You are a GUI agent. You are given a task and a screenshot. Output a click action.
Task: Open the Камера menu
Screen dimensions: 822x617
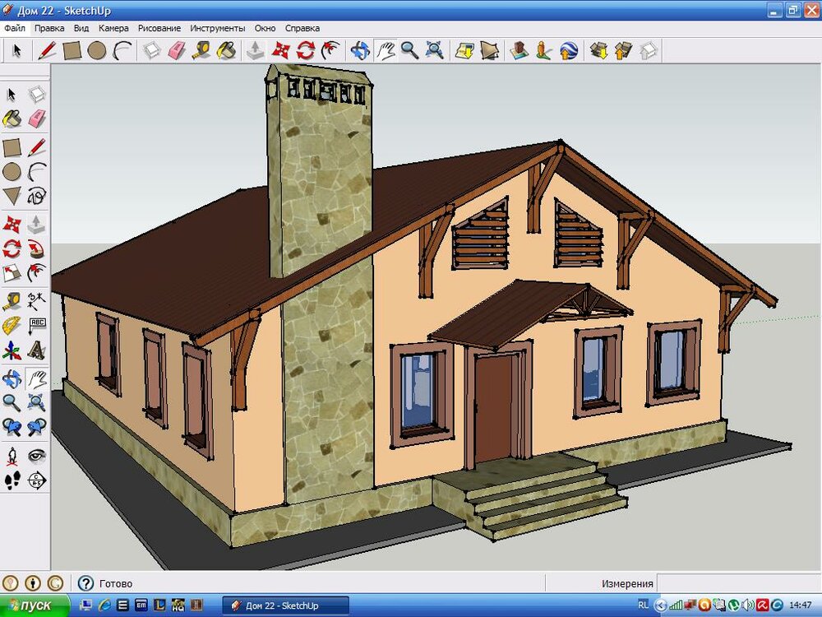(113, 28)
